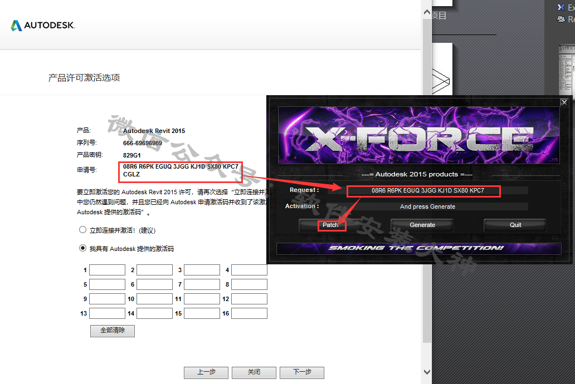Click the Request field in X-Force
The image size is (575, 384).
[x=427, y=190]
